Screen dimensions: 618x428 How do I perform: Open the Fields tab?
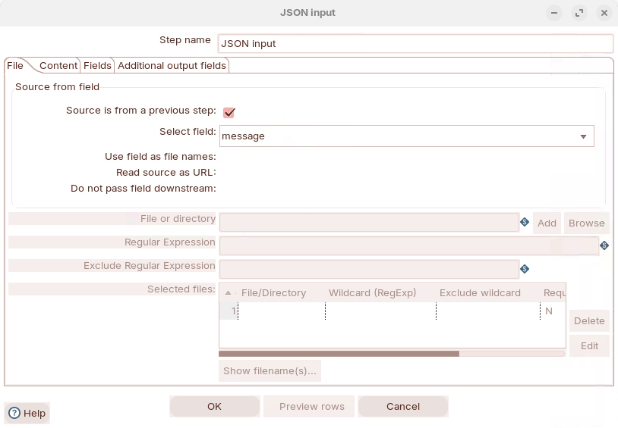pyautogui.click(x=97, y=66)
